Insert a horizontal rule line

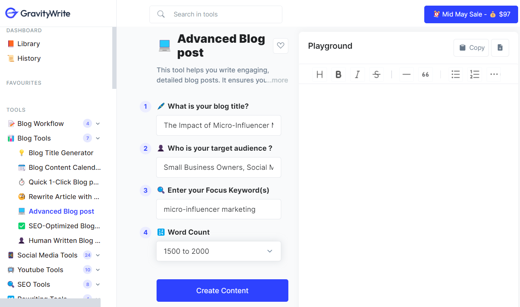pyautogui.click(x=406, y=75)
